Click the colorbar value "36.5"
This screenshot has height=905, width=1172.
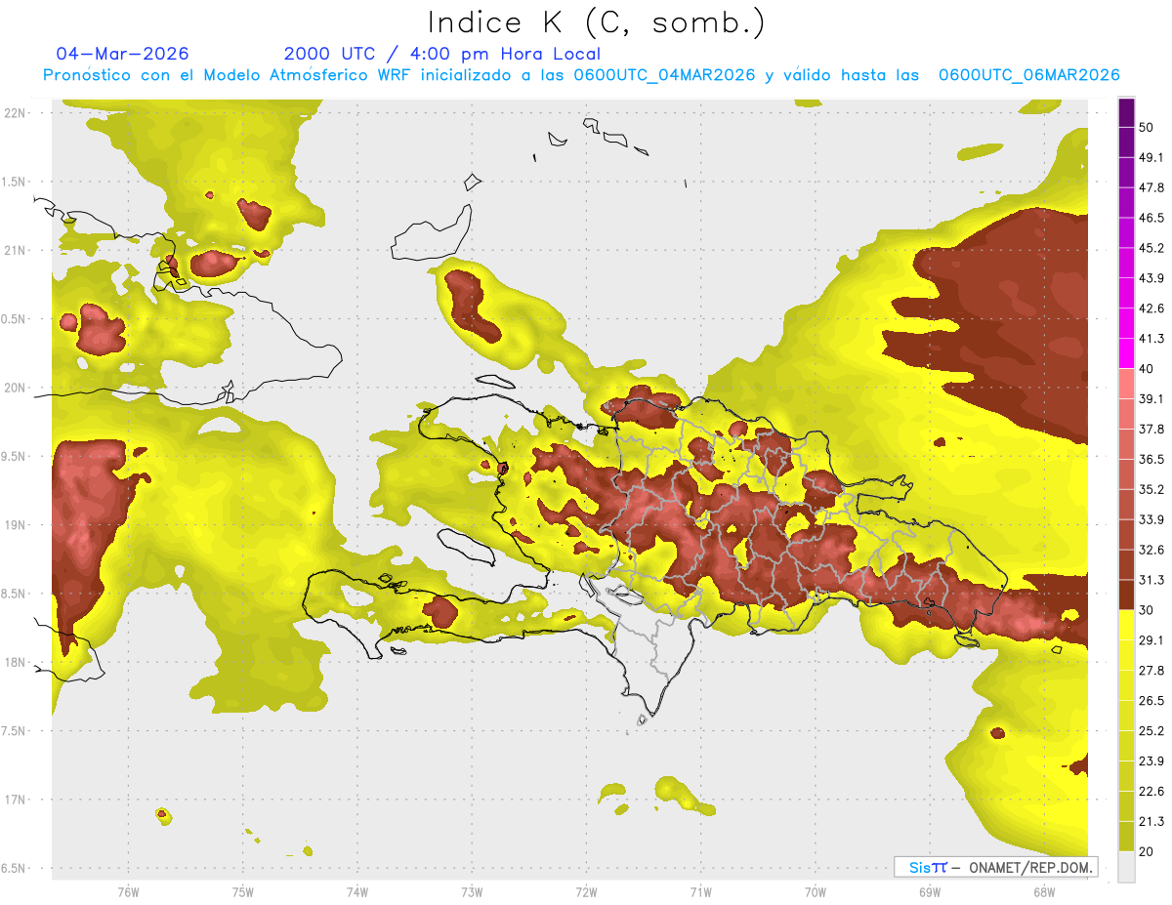[x=1151, y=459]
